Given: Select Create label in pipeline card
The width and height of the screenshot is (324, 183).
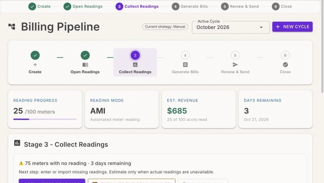Looking at the screenshot, I should pyautogui.click(x=35, y=72).
